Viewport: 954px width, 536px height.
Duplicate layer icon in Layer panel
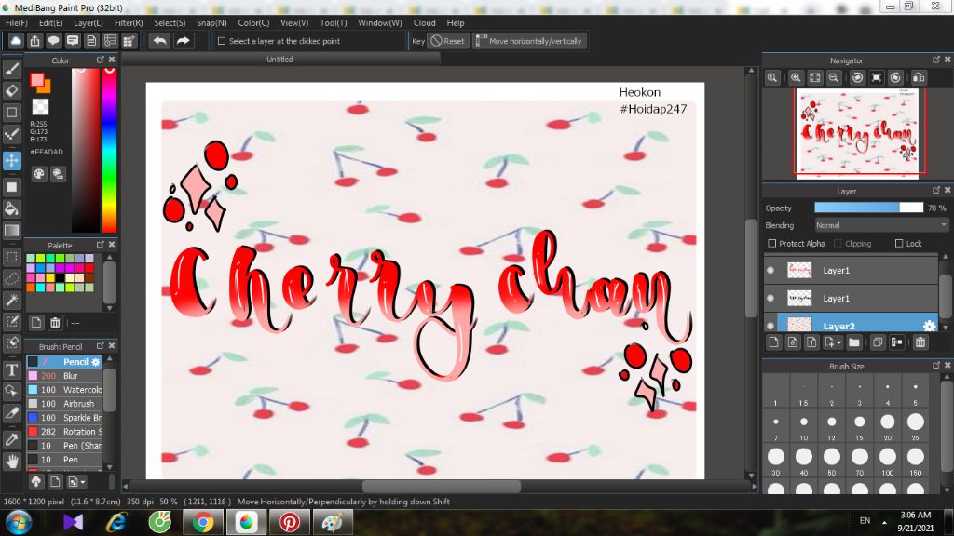click(878, 342)
